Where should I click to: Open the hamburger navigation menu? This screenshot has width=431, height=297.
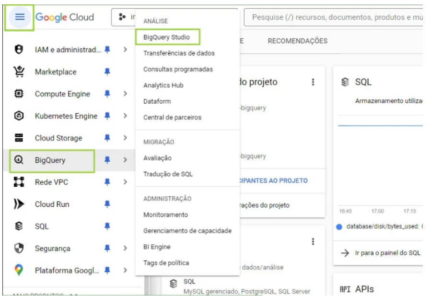(x=20, y=17)
